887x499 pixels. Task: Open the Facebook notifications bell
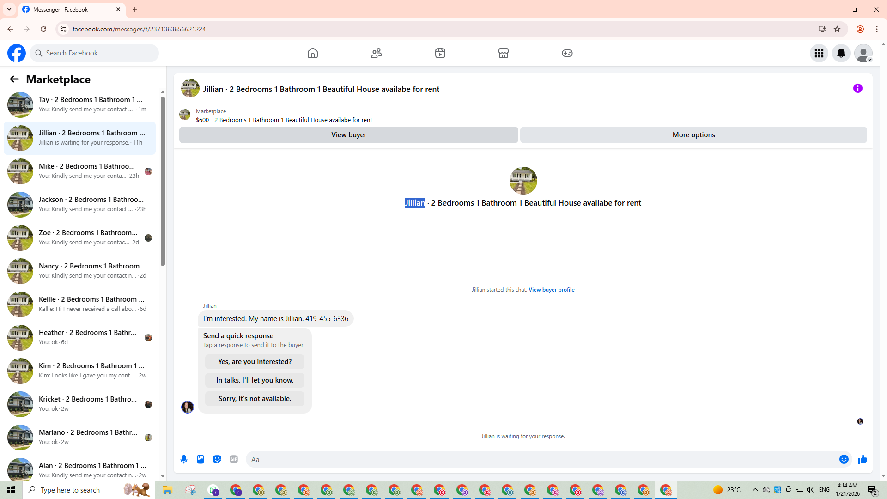click(x=841, y=53)
